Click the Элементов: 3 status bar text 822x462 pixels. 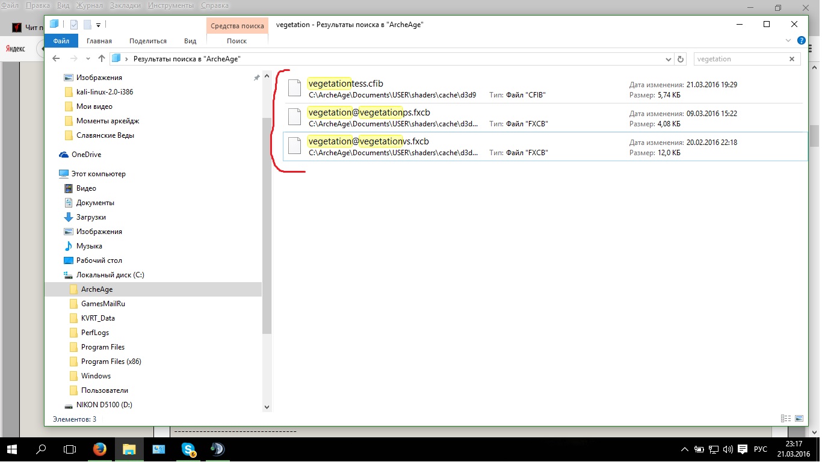(x=75, y=419)
